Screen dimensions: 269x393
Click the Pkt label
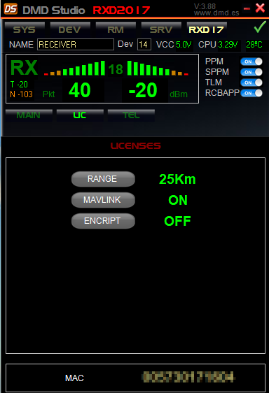[49, 94]
